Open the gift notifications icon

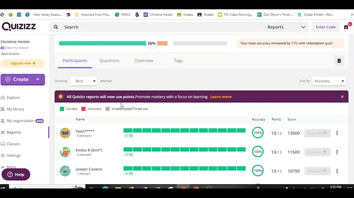[x=346, y=27]
